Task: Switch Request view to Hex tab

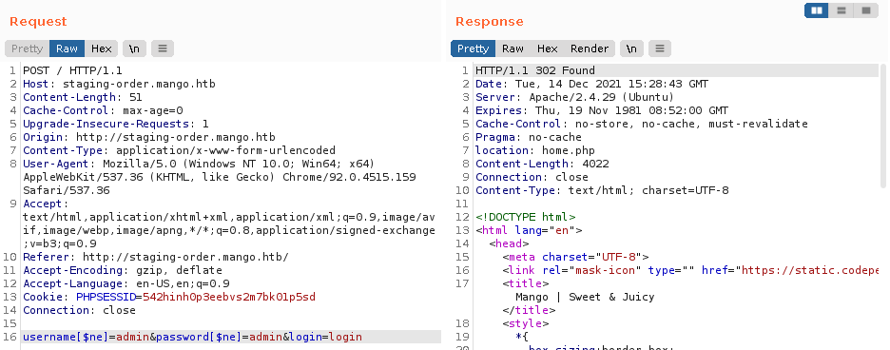Action: coord(102,49)
